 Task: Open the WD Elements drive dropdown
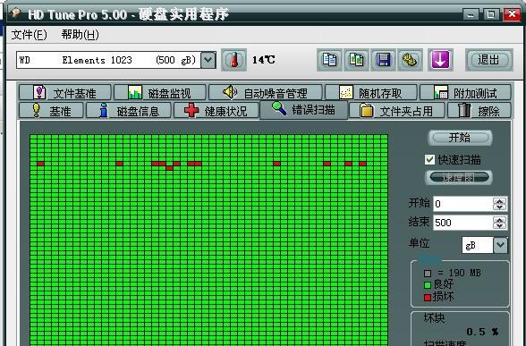pyautogui.click(x=208, y=60)
